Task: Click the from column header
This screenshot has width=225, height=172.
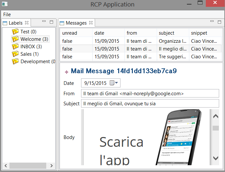Action: point(141,33)
